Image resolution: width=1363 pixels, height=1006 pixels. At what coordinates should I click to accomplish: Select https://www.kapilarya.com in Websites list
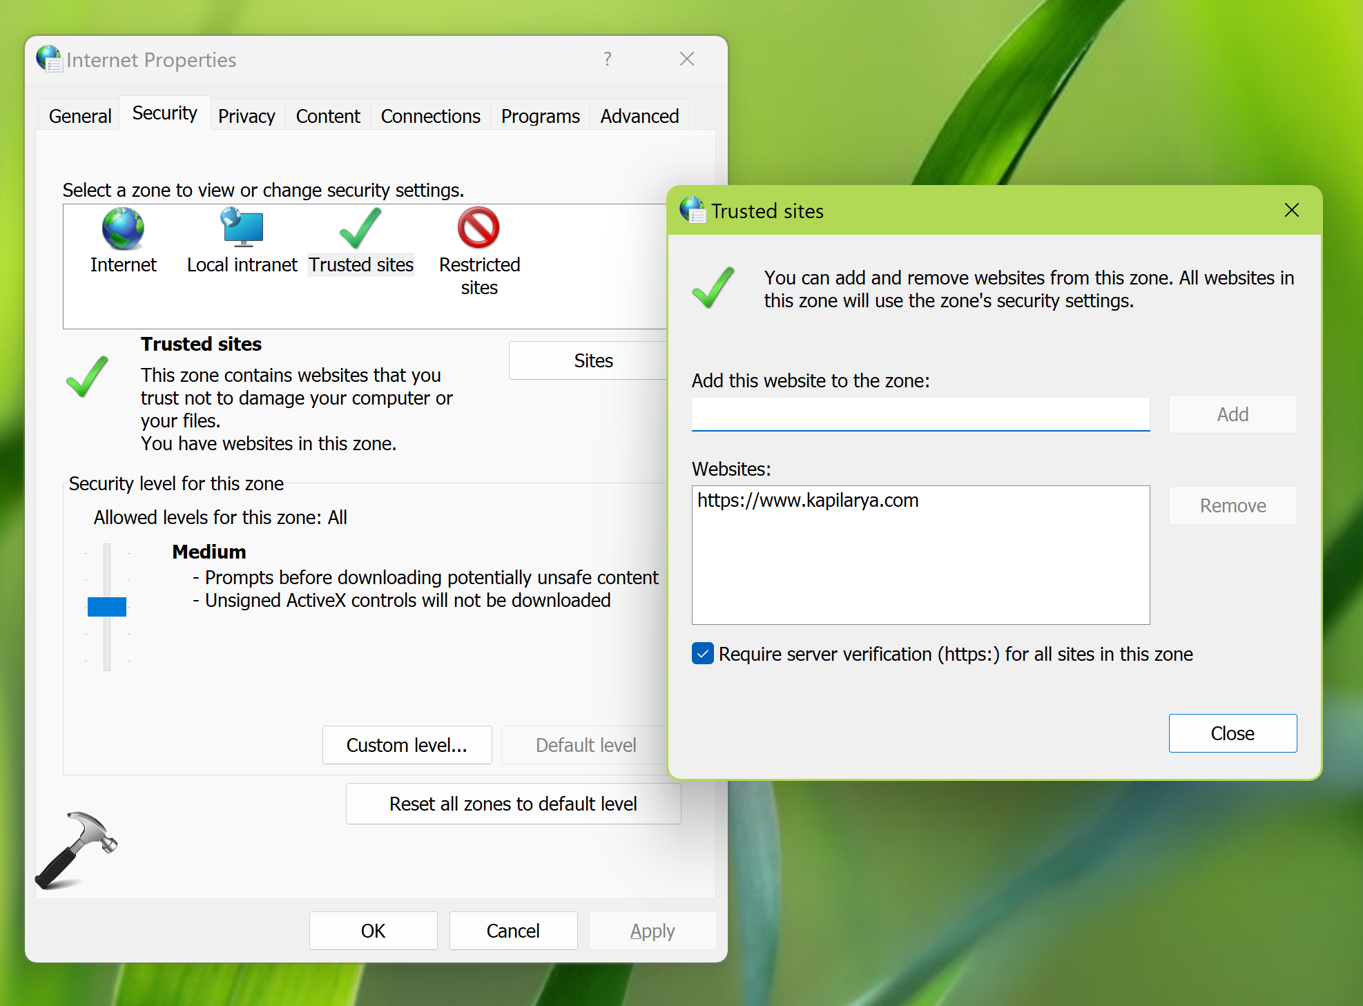(x=808, y=501)
